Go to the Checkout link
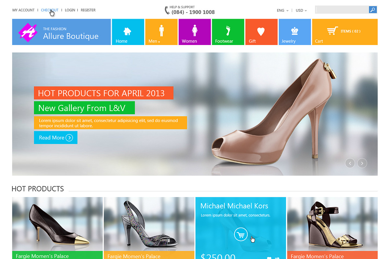 [50, 10]
